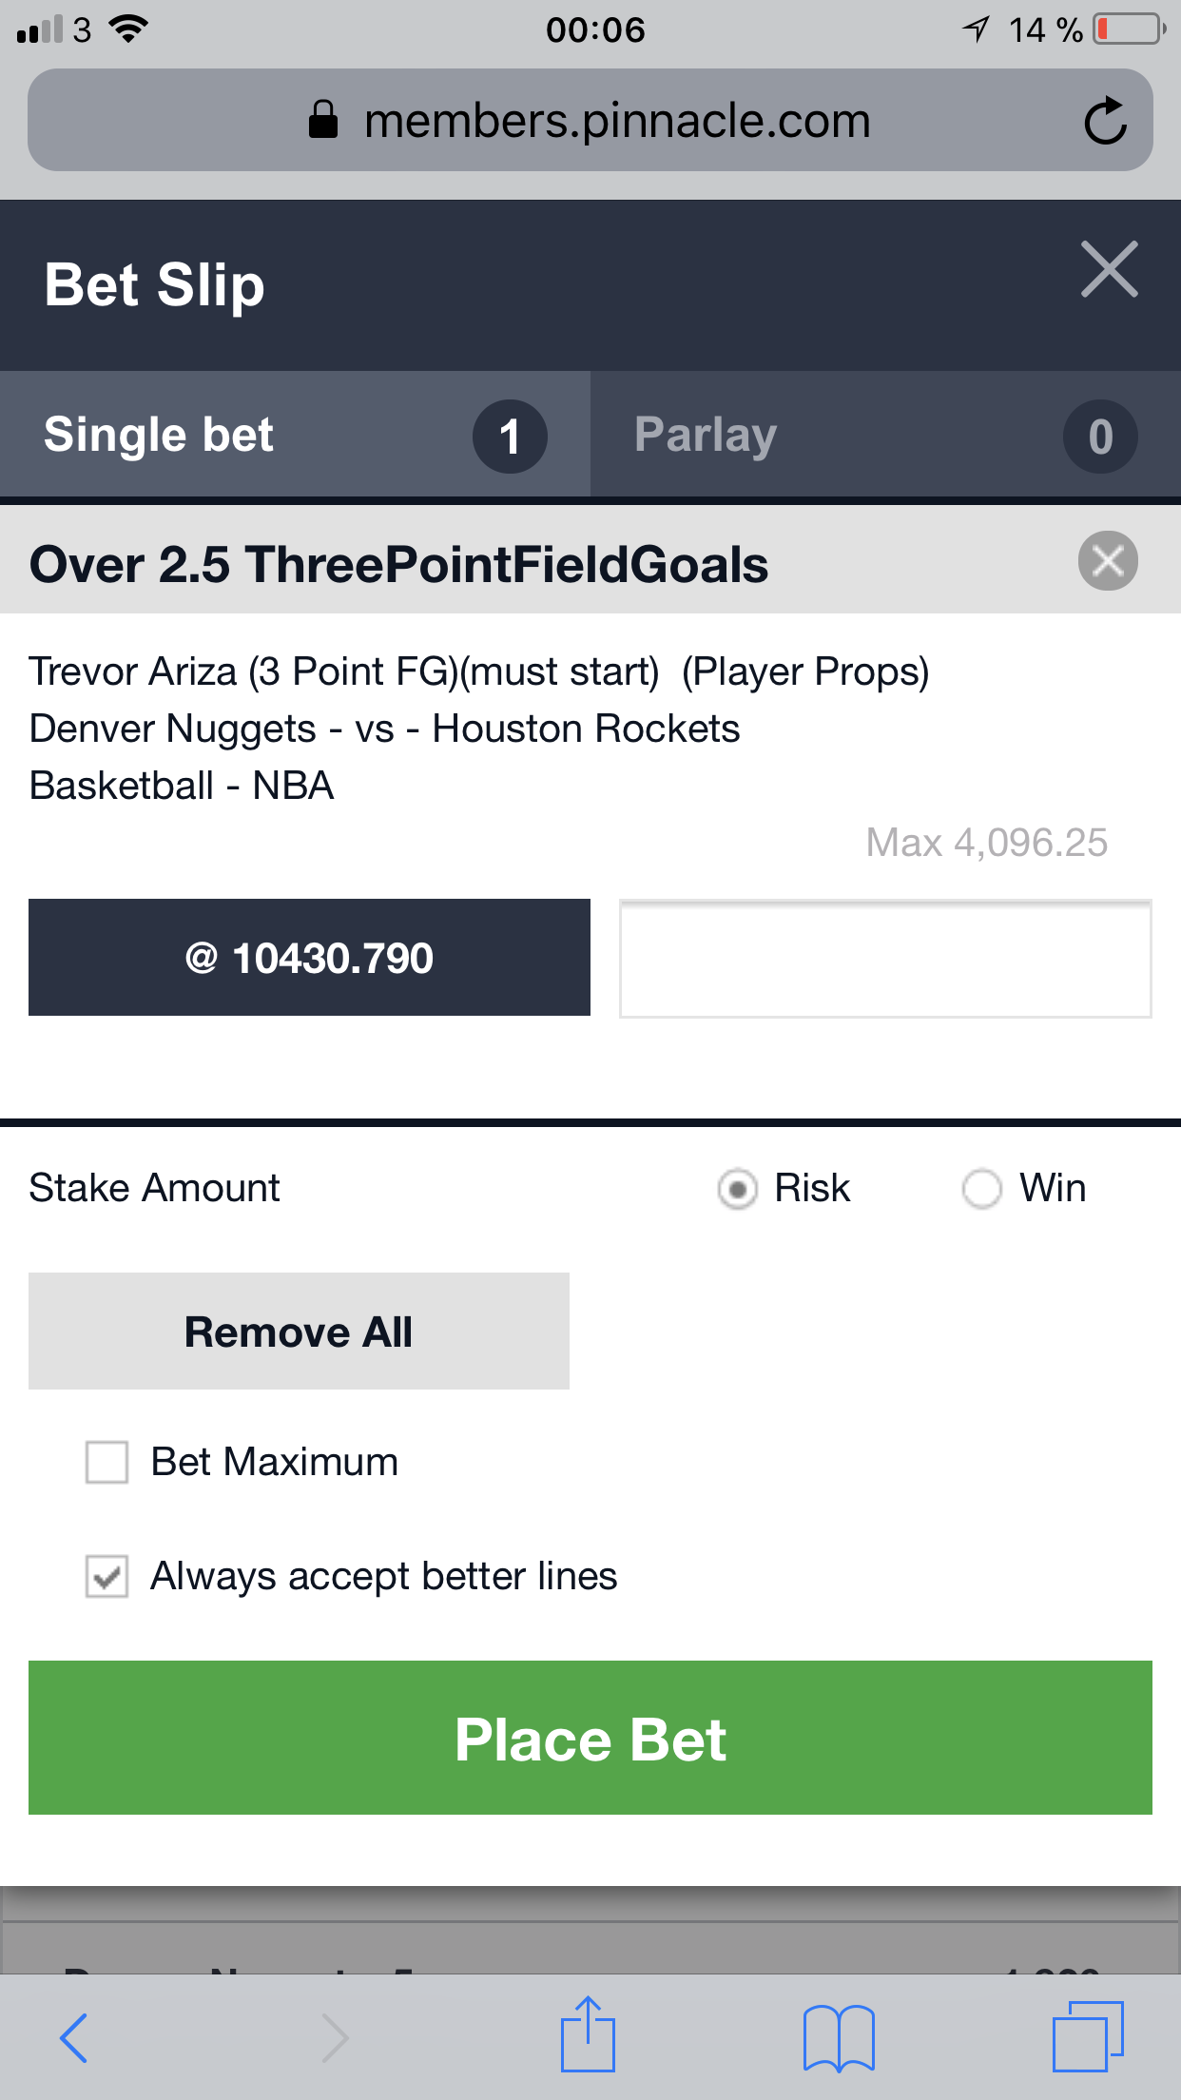The width and height of the screenshot is (1181, 2100).
Task: Focus the stake amount input field
Action: coord(885,958)
